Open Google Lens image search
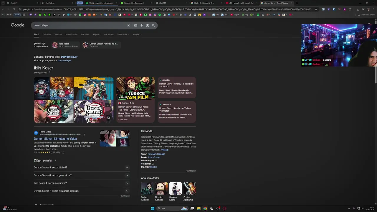 [x=148, y=25]
